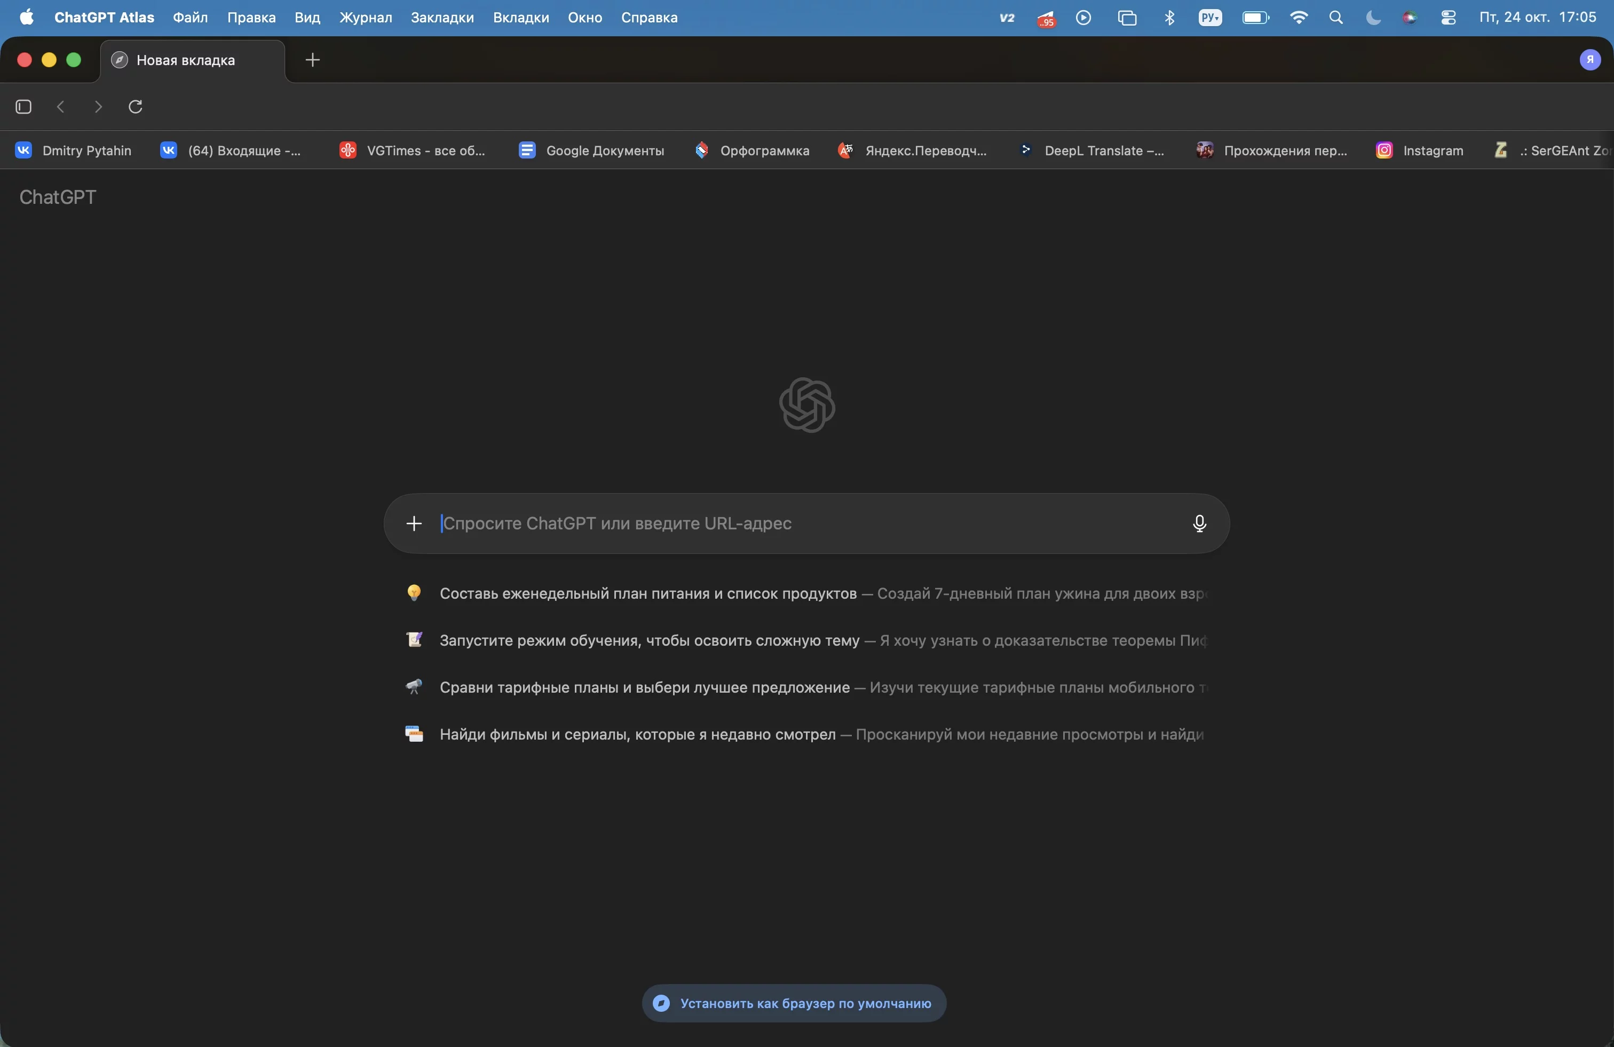The width and height of the screenshot is (1614, 1047).
Task: Click the microphone dictation icon
Action: pyautogui.click(x=1199, y=523)
